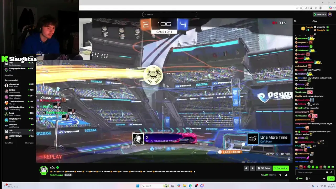Open Windows Start menu
The image size is (336, 189).
tap(138, 186)
